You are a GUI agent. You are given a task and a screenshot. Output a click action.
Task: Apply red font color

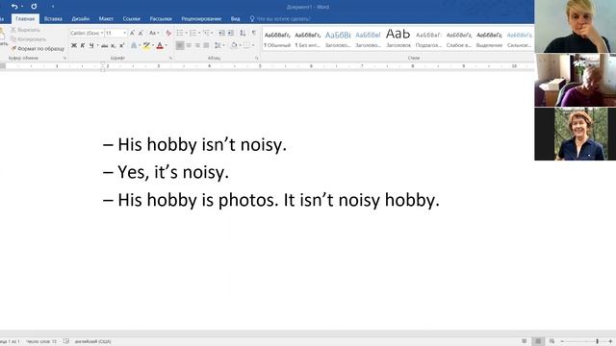coord(160,45)
